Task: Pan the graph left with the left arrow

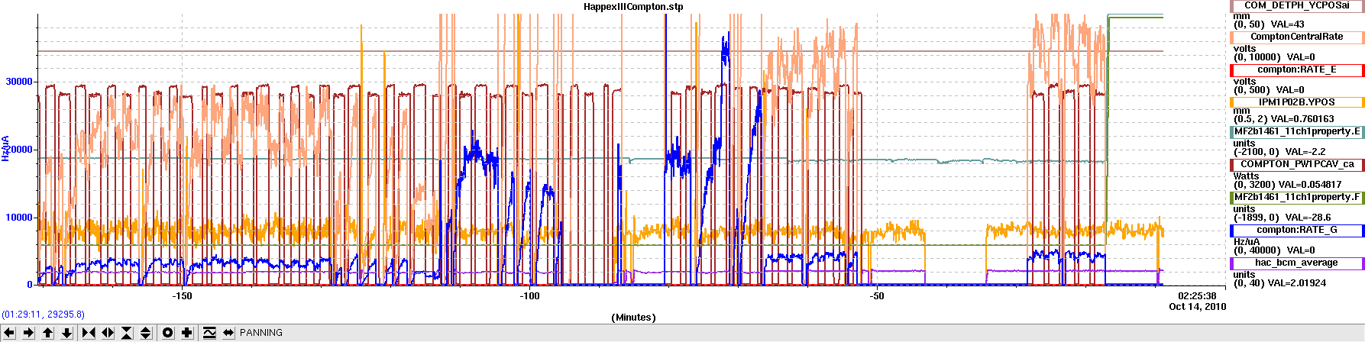Action: 10,333
